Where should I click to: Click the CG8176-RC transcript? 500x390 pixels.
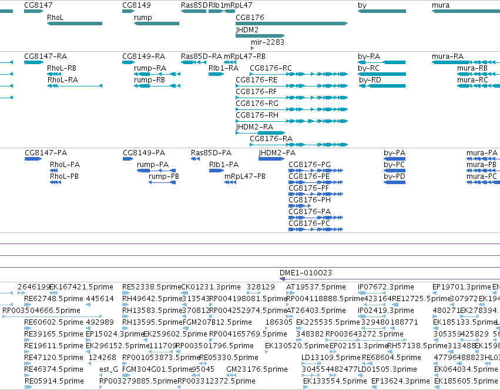tap(299, 74)
